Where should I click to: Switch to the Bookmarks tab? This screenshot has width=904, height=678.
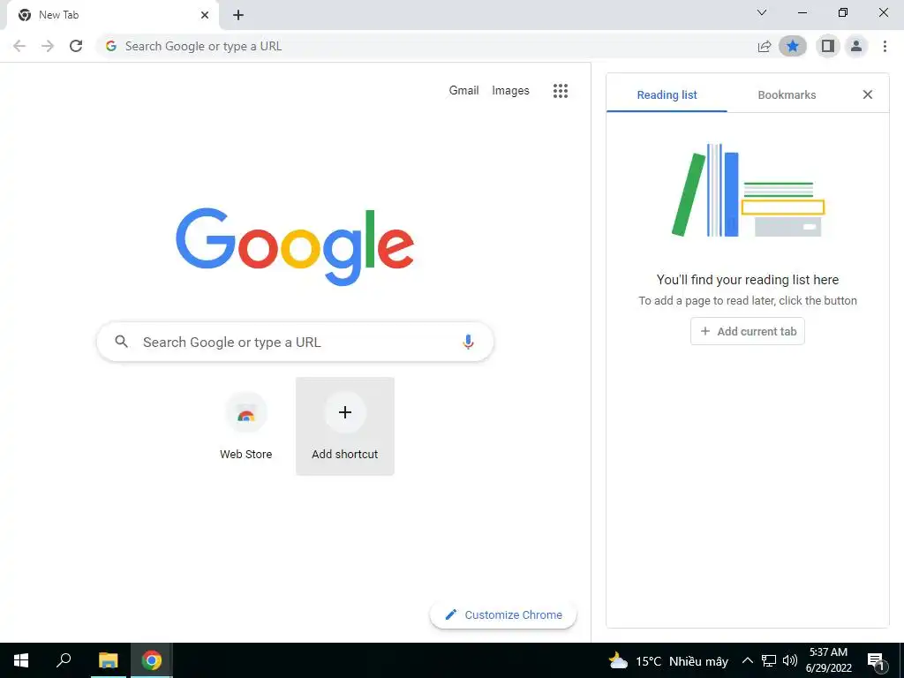(787, 94)
